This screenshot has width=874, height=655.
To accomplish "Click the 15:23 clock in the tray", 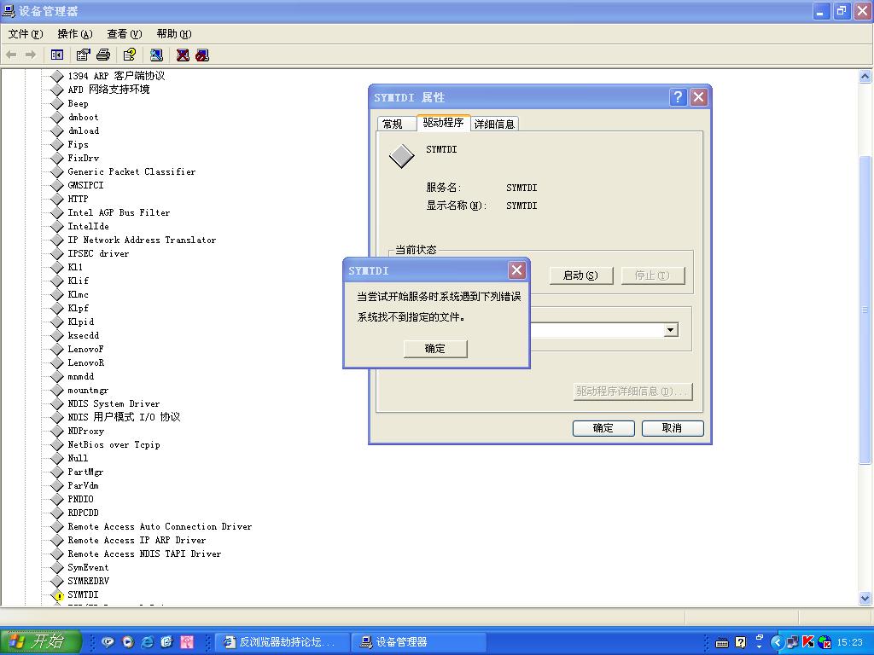I will click(849, 642).
